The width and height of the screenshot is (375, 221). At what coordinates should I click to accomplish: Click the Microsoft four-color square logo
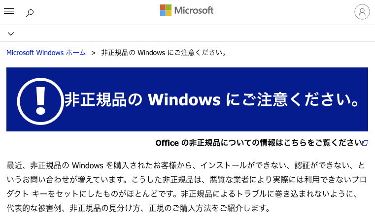166,10
